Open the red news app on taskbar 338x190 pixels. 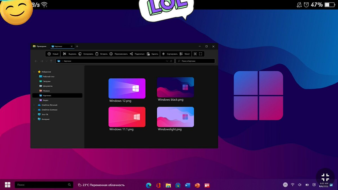207,185
